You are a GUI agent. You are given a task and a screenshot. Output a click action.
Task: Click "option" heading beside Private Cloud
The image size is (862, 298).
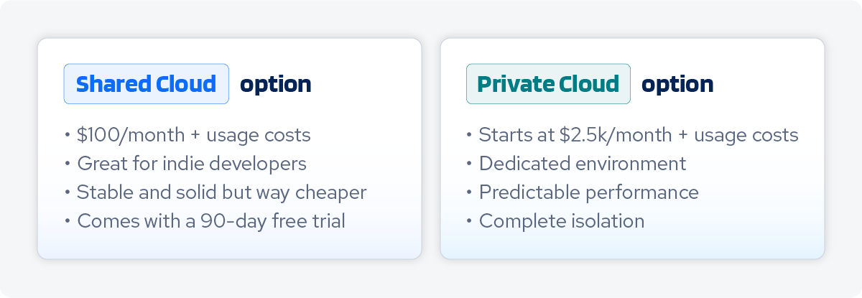point(677,84)
